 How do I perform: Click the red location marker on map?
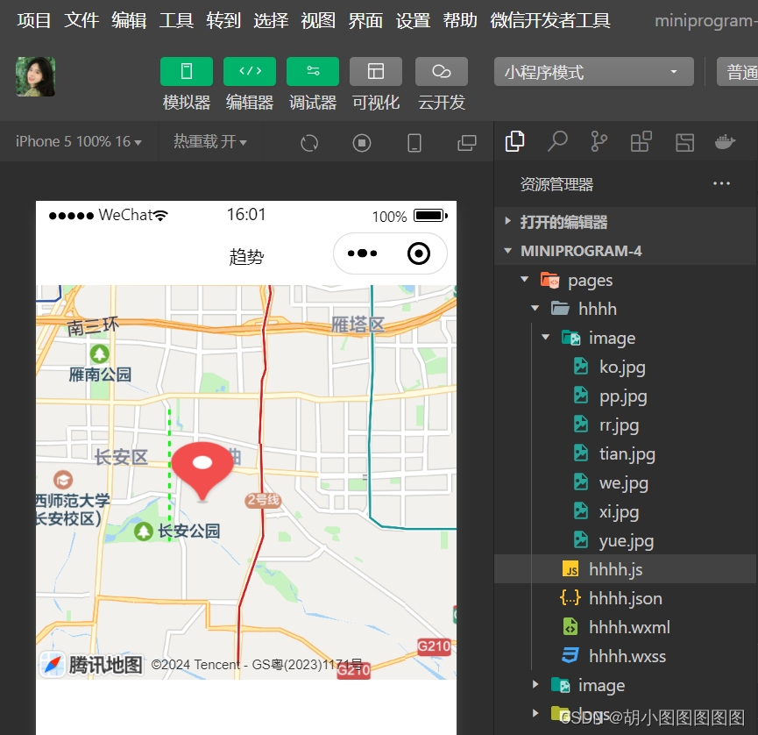point(202,471)
